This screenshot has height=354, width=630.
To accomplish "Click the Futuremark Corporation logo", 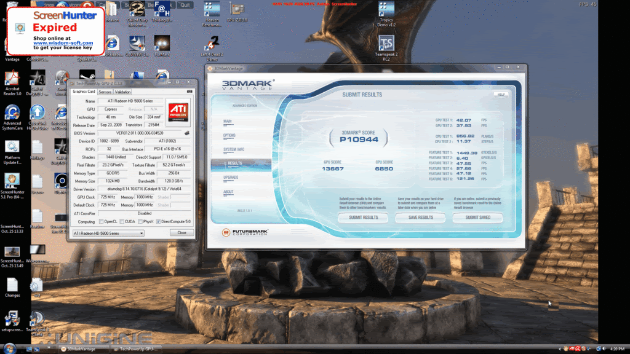I will point(245,232).
